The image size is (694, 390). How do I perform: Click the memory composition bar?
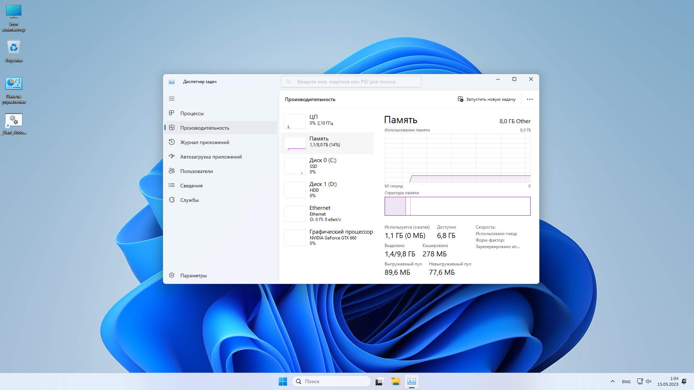click(457, 206)
